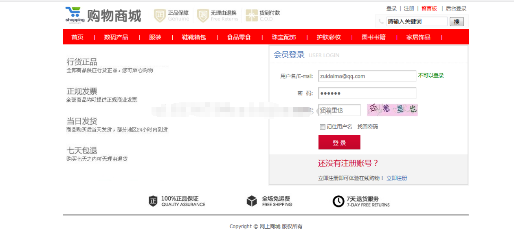Image resolution: width=514 pixels, height=240 pixels.
Task: Go to the 图书书籍 category
Action: coord(373,37)
